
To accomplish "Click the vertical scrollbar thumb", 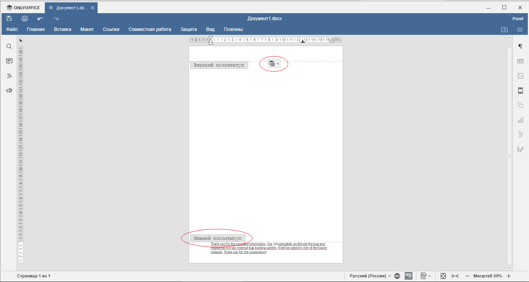I will 509,156.
